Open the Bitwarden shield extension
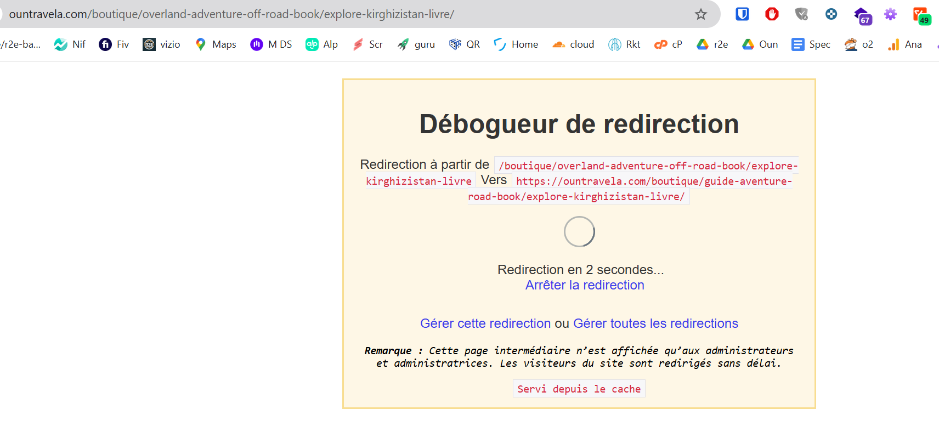This screenshot has width=939, height=432. [742, 14]
